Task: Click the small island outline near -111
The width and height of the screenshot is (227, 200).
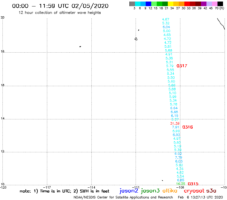Action: coord(136,39)
